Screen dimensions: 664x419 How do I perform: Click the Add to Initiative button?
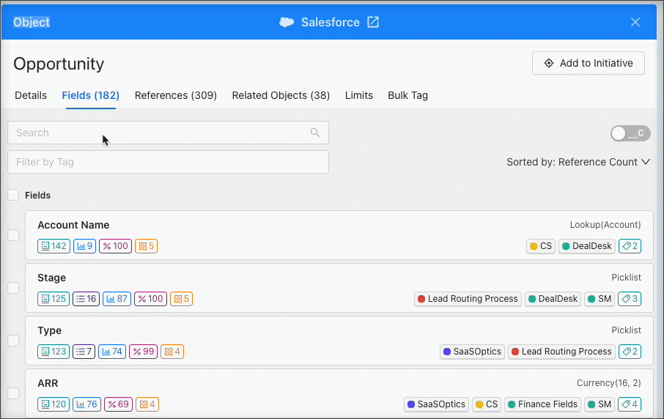coord(589,63)
